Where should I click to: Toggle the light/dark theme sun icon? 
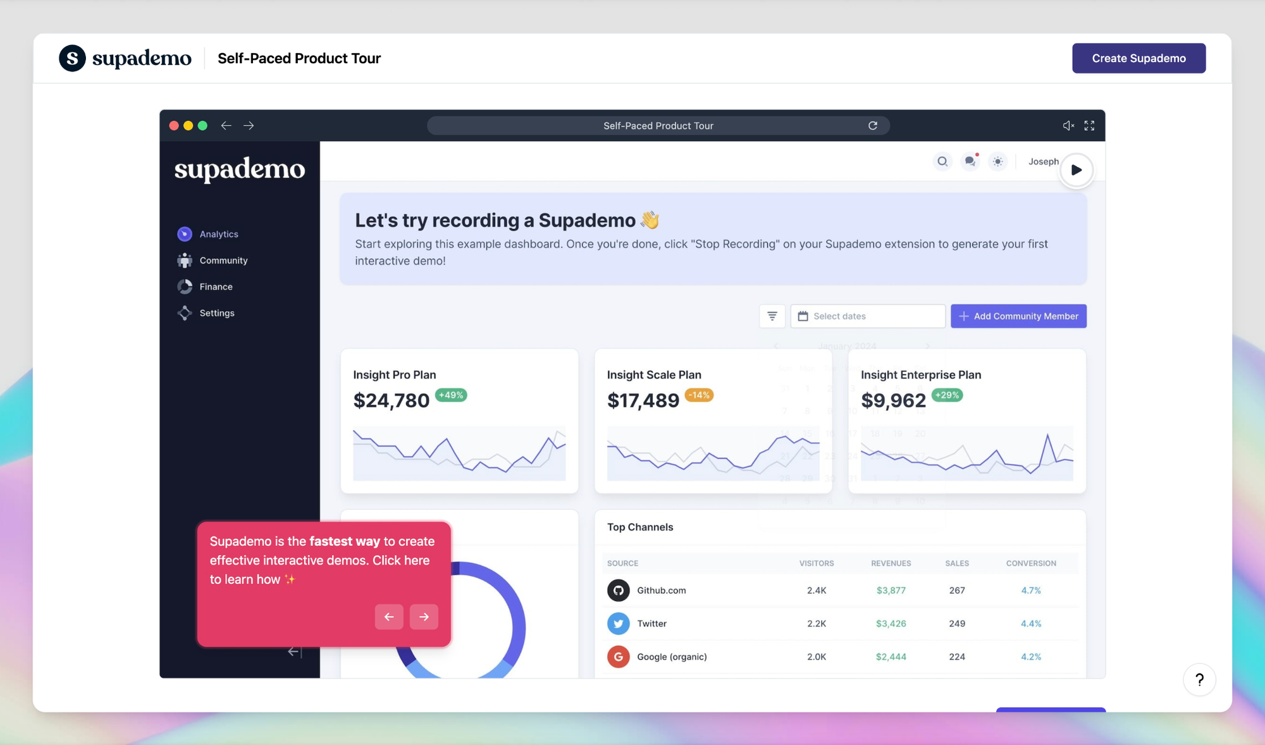point(997,161)
